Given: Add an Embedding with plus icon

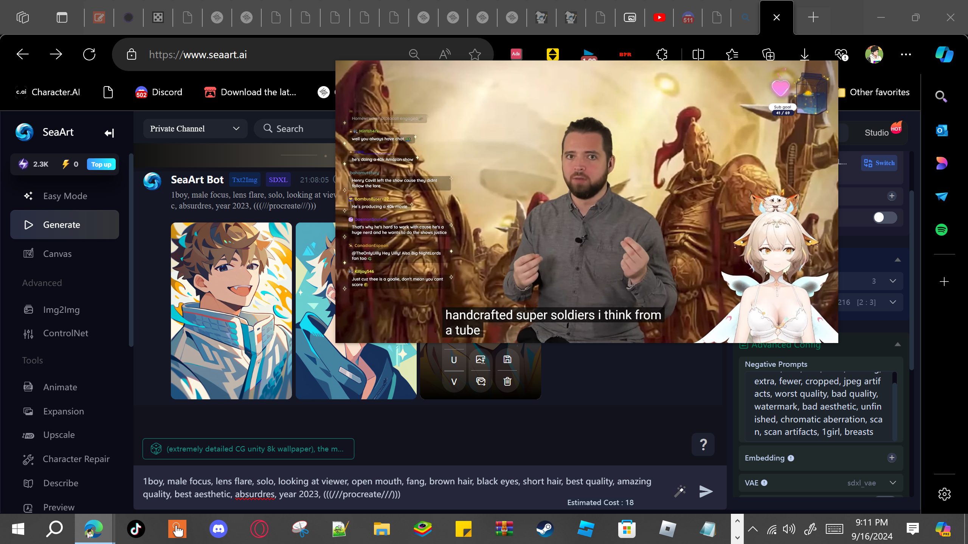Looking at the screenshot, I should pos(892,458).
